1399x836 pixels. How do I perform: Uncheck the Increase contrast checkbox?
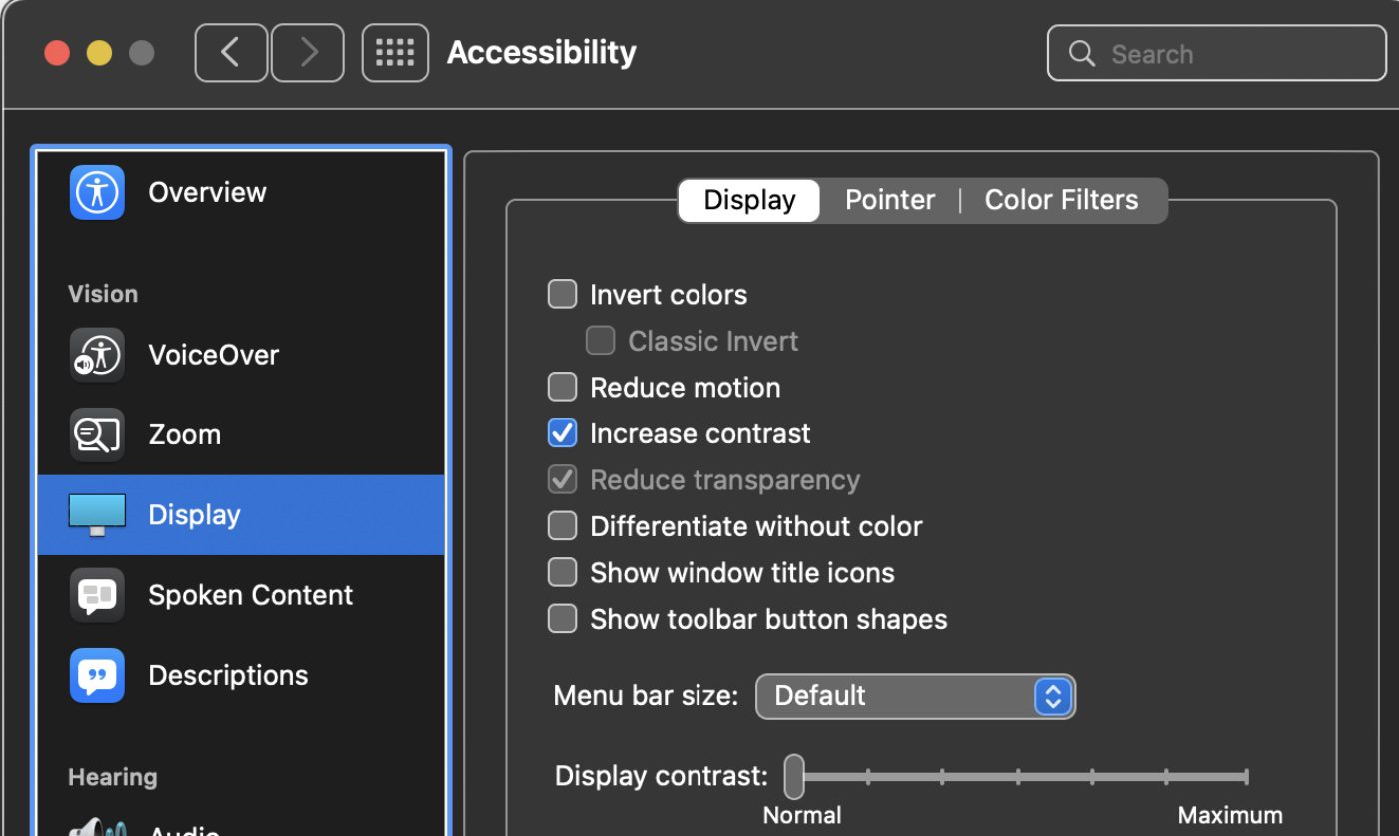(x=563, y=433)
